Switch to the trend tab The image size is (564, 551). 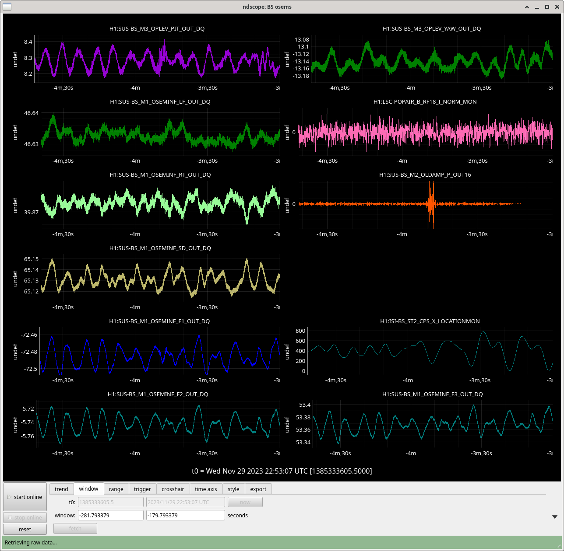[61, 489]
